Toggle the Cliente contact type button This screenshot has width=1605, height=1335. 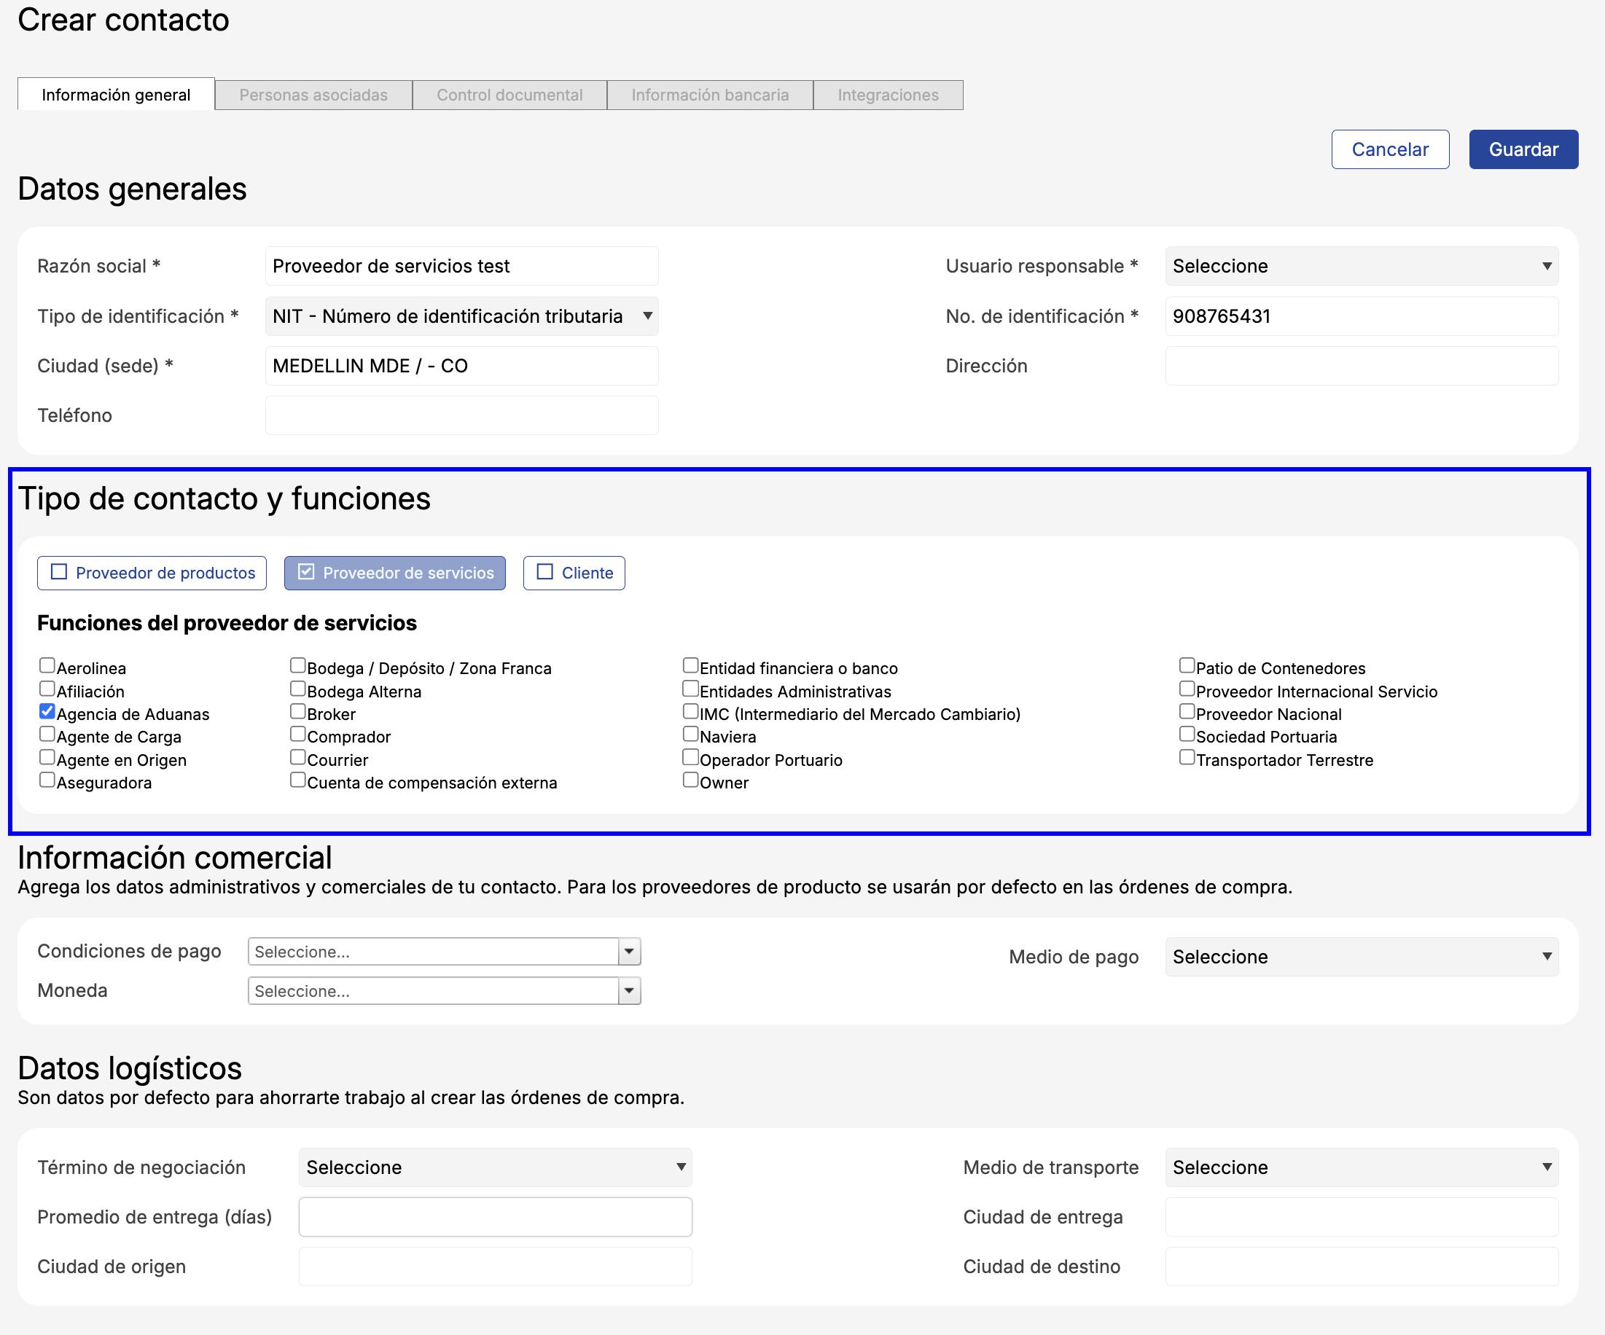coord(573,573)
